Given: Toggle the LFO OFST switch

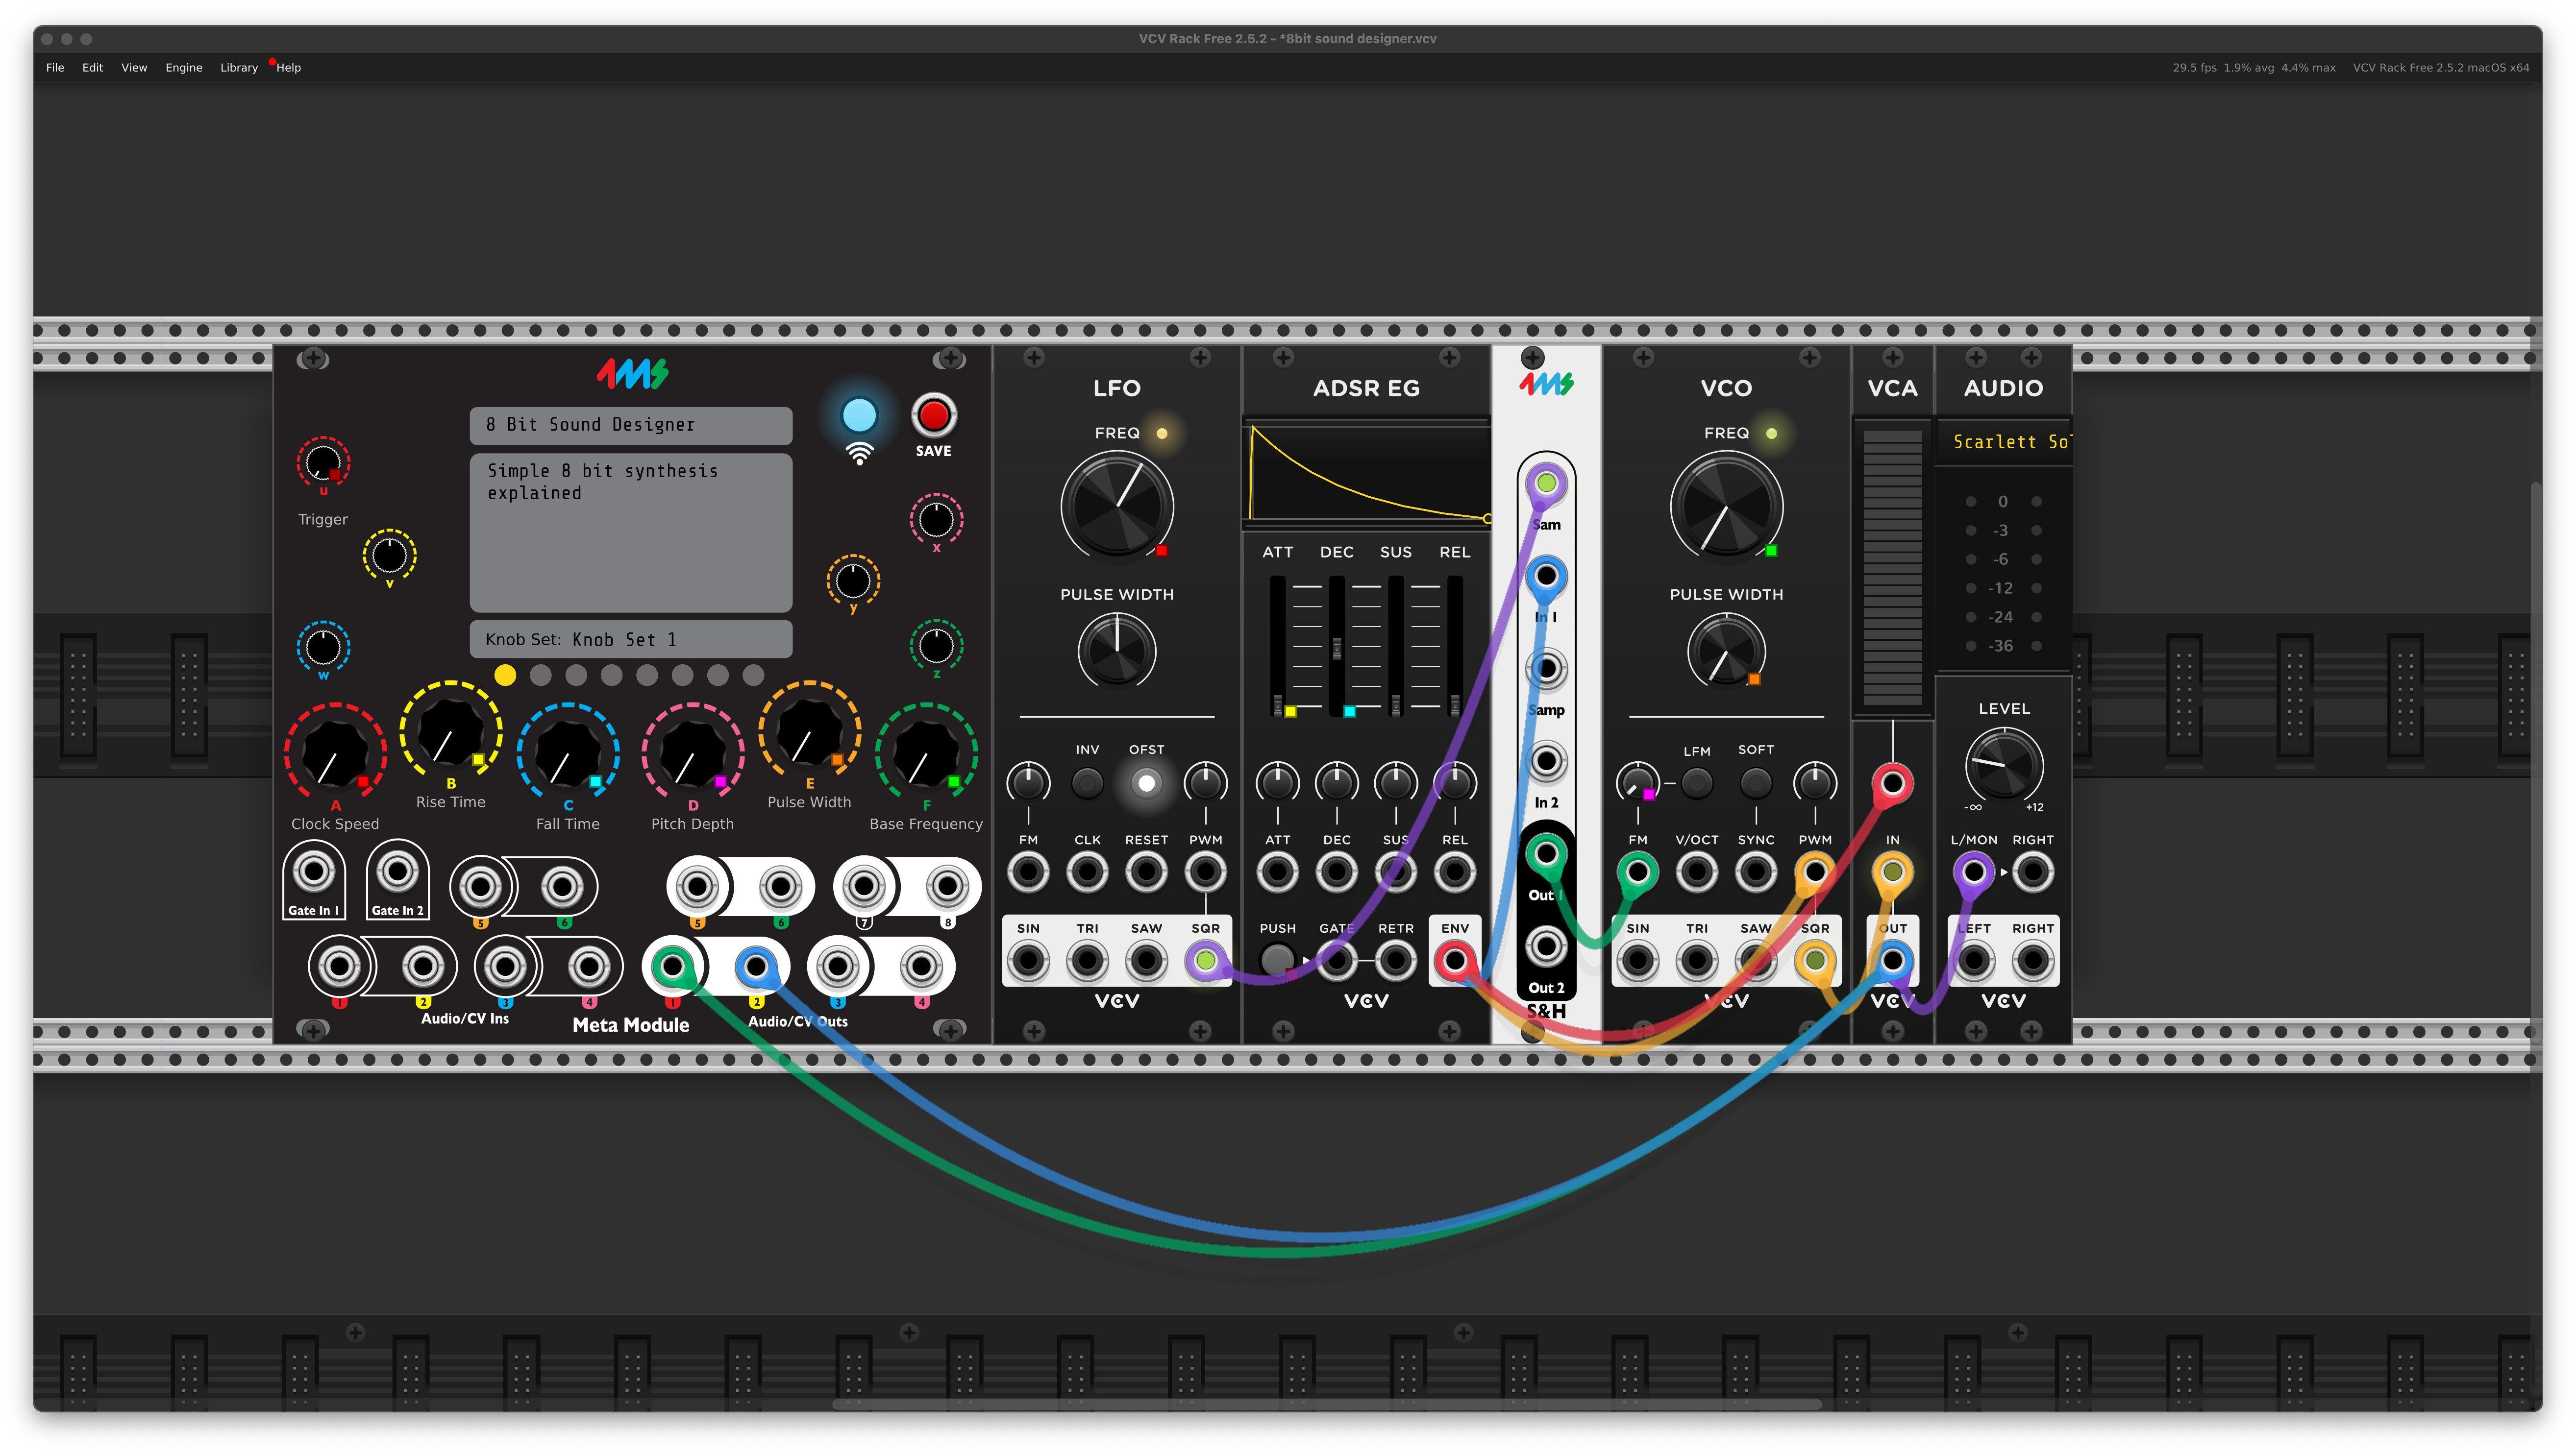Looking at the screenshot, I should click(x=1146, y=783).
